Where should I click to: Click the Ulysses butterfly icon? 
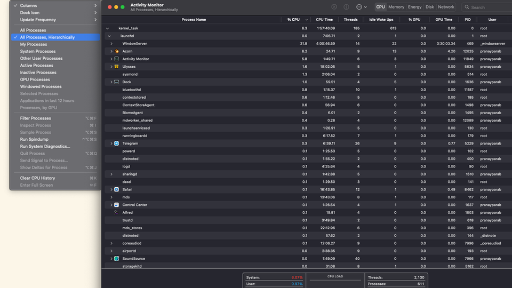point(117,67)
